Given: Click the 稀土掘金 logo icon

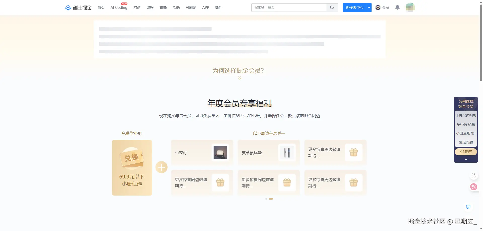Looking at the screenshot, I should (67, 8).
